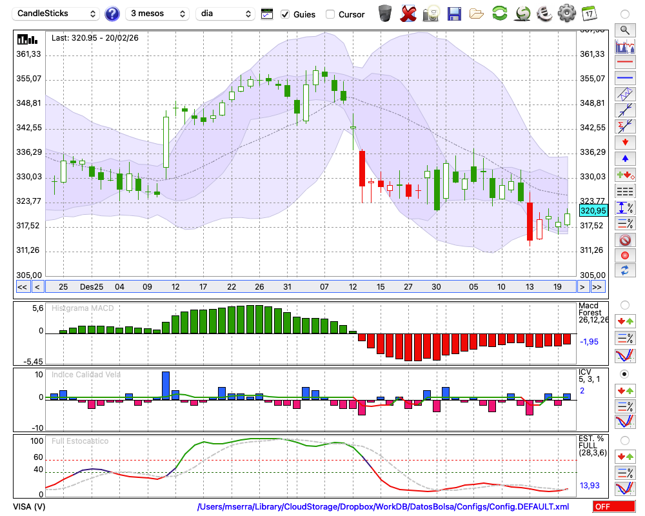Select the red horizontal line tool
Image resolution: width=645 pixels, height=516 pixels.
624,63
